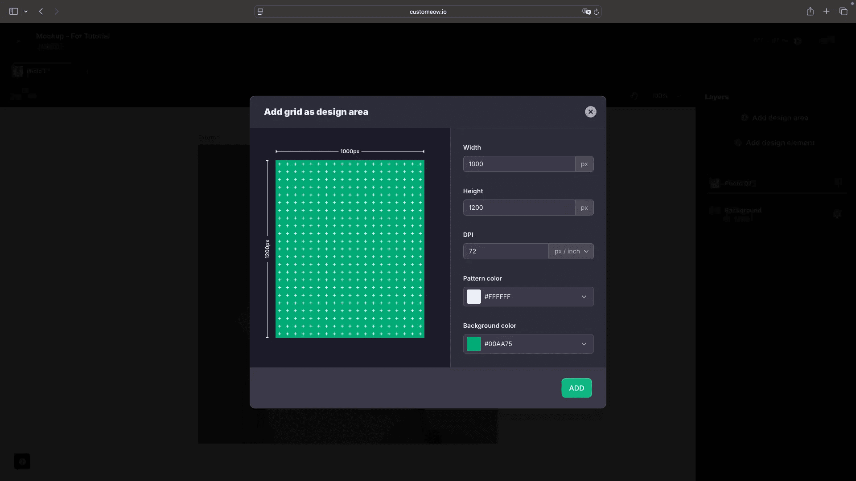The width and height of the screenshot is (856, 481).
Task: Click the Height input field
Action: [x=519, y=208]
